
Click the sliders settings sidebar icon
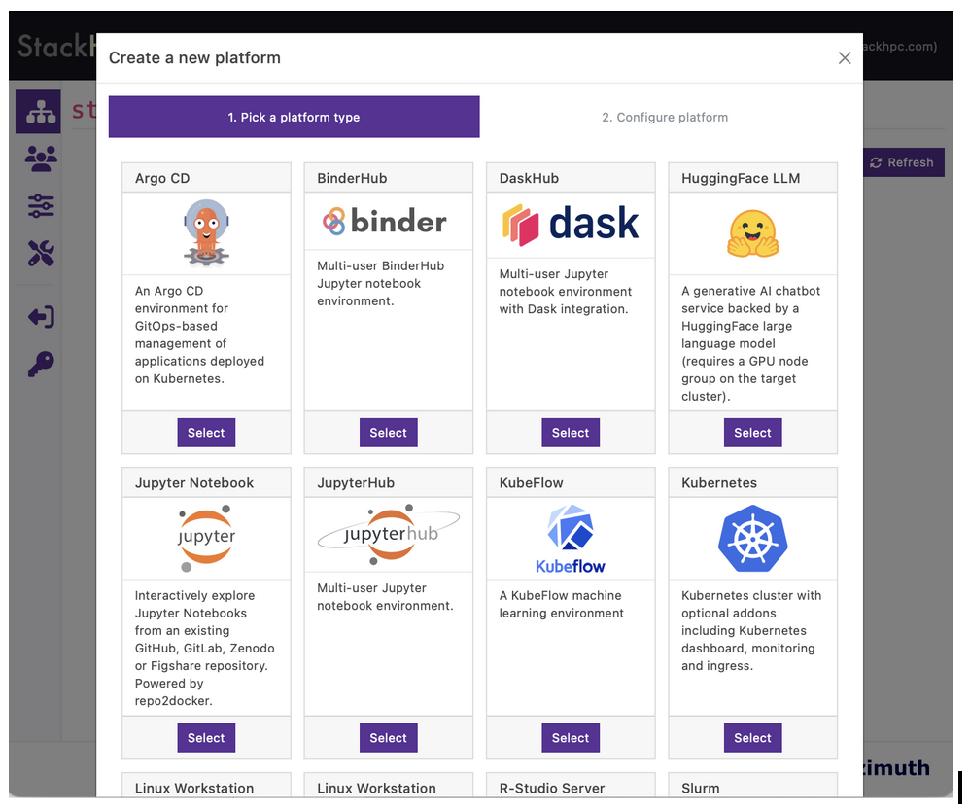pos(40,206)
